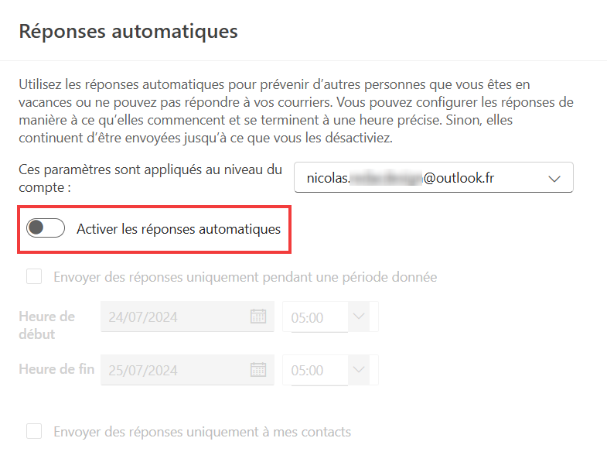The width and height of the screenshot is (607, 462).
Task: Click the start date field 24/07/2024
Action: [187, 317]
